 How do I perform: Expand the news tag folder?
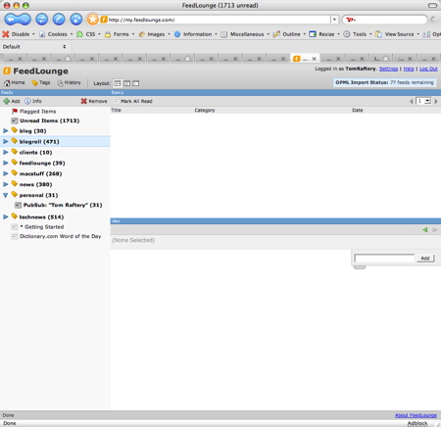6,184
